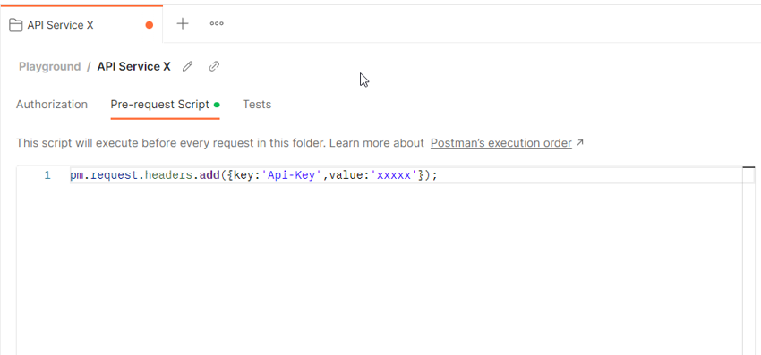Click the folder icon in API Service X tab
761x355 pixels.
[x=16, y=25]
